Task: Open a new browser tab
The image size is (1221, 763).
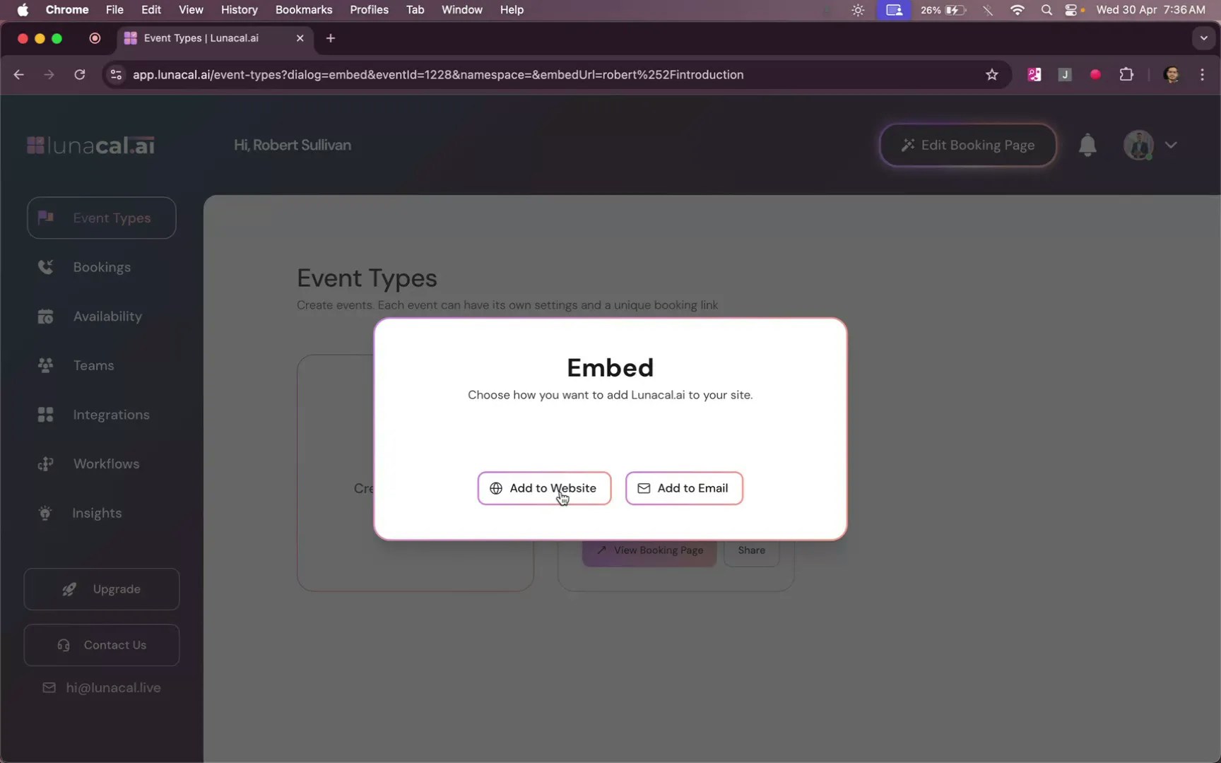Action: 331,38
